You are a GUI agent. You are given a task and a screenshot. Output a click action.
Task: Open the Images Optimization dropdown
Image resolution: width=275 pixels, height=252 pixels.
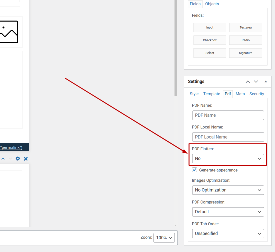pos(228,190)
